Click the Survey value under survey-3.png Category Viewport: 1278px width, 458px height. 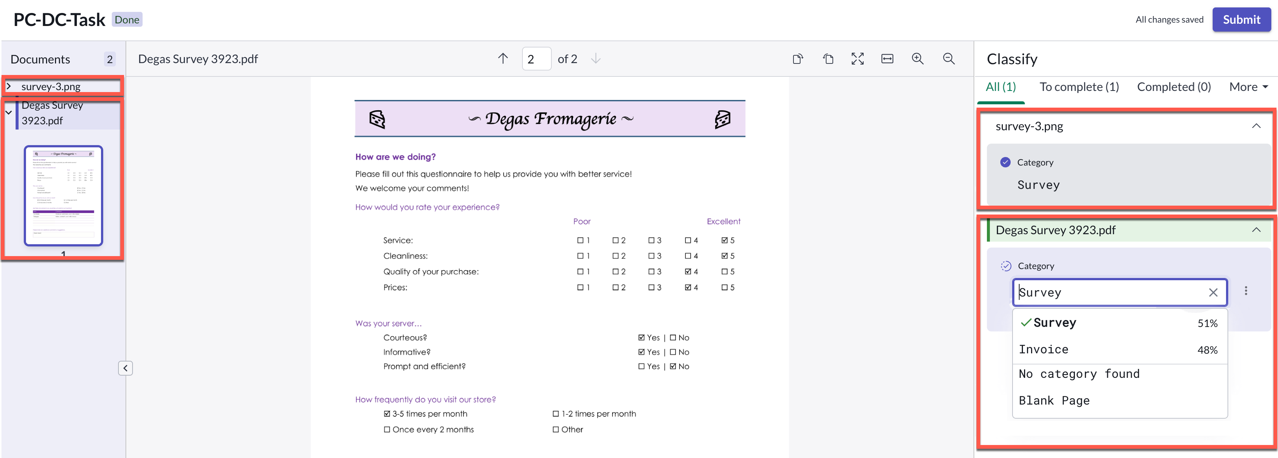tap(1038, 185)
